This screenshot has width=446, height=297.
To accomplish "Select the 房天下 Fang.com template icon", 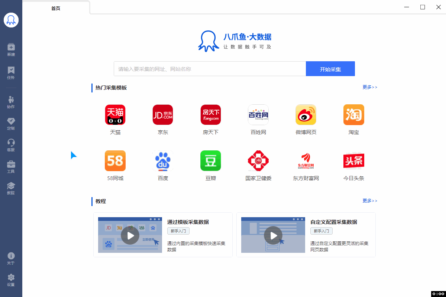I will (211, 115).
